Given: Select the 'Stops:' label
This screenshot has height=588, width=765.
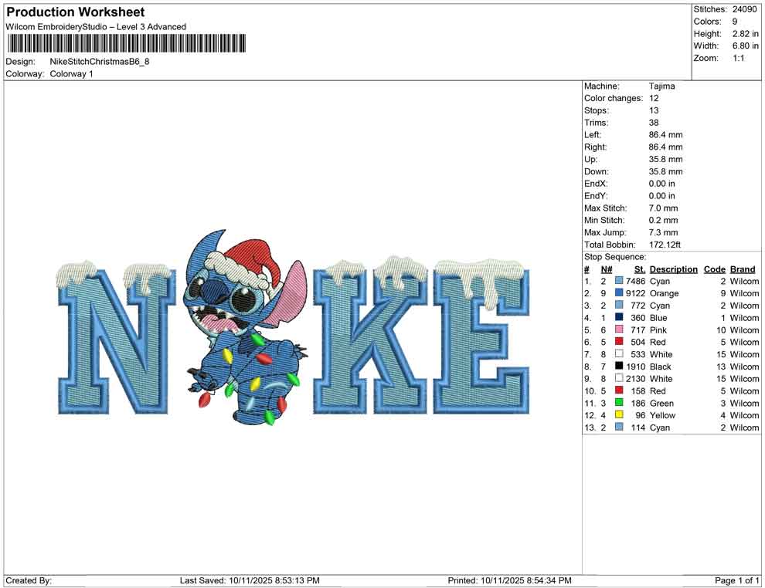Looking at the screenshot, I should click(x=597, y=110).
